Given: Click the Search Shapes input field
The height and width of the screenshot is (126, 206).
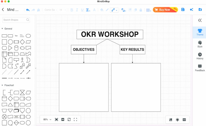Looking at the screenshot, I should pos(16,20).
